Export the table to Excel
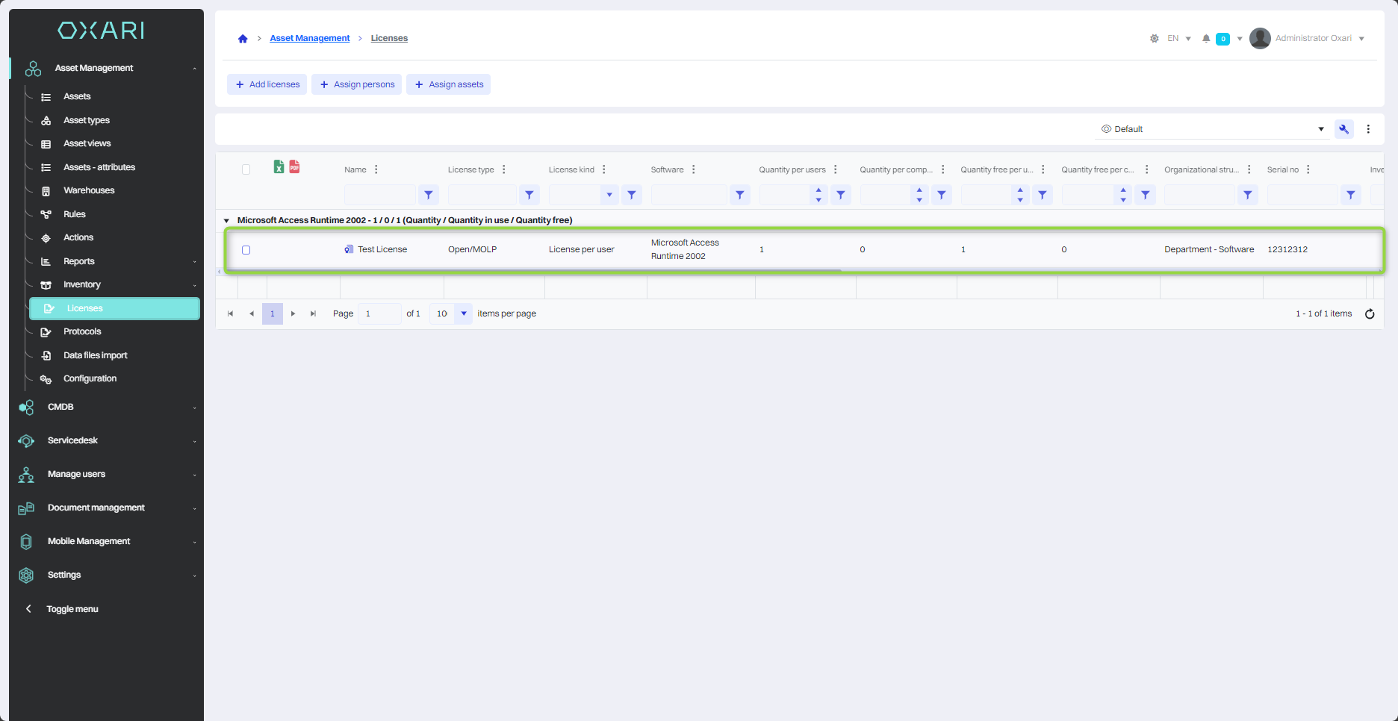This screenshot has width=1398, height=721. point(279,167)
